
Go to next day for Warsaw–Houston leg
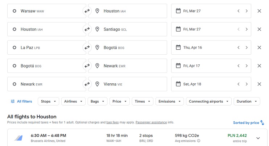click(247, 11)
